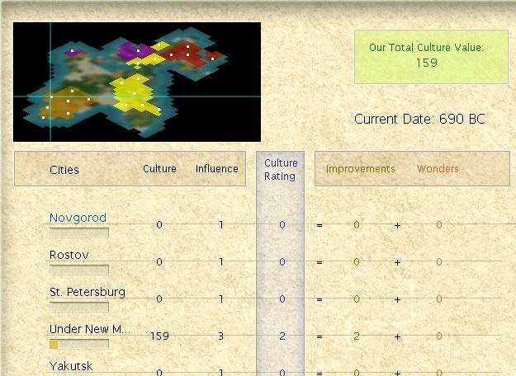516x376 pixels.
Task: Click the Our Total Culture Value box
Action: 426,56
